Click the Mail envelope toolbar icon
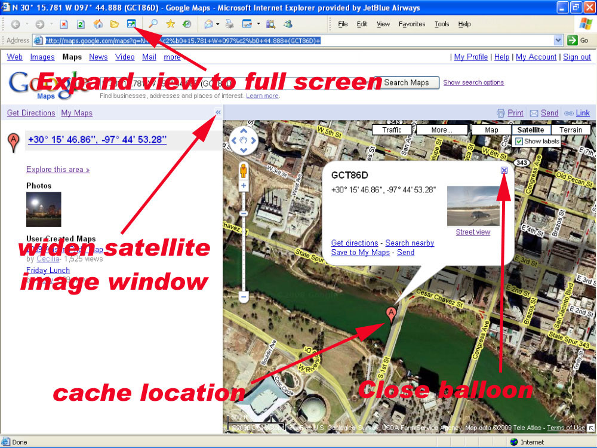 (208, 24)
